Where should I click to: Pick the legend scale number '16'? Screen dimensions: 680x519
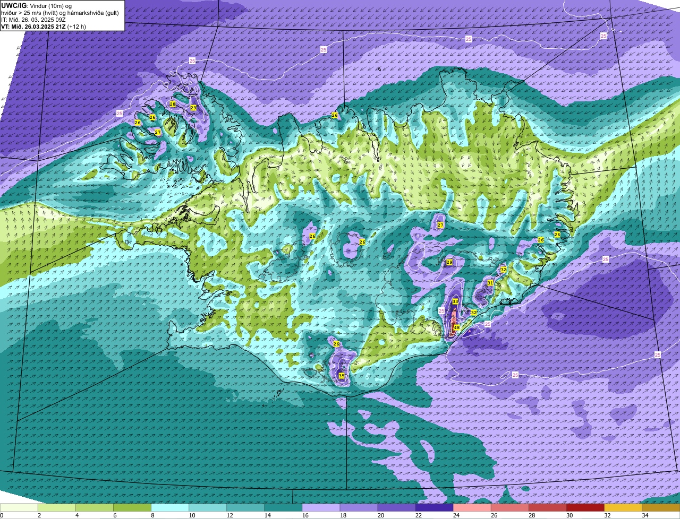pos(304,515)
